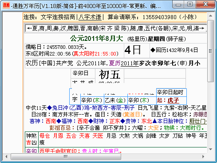Minimize the 通胜万年历 window
The height and width of the screenshot is (163, 217).
click(x=178, y=4)
